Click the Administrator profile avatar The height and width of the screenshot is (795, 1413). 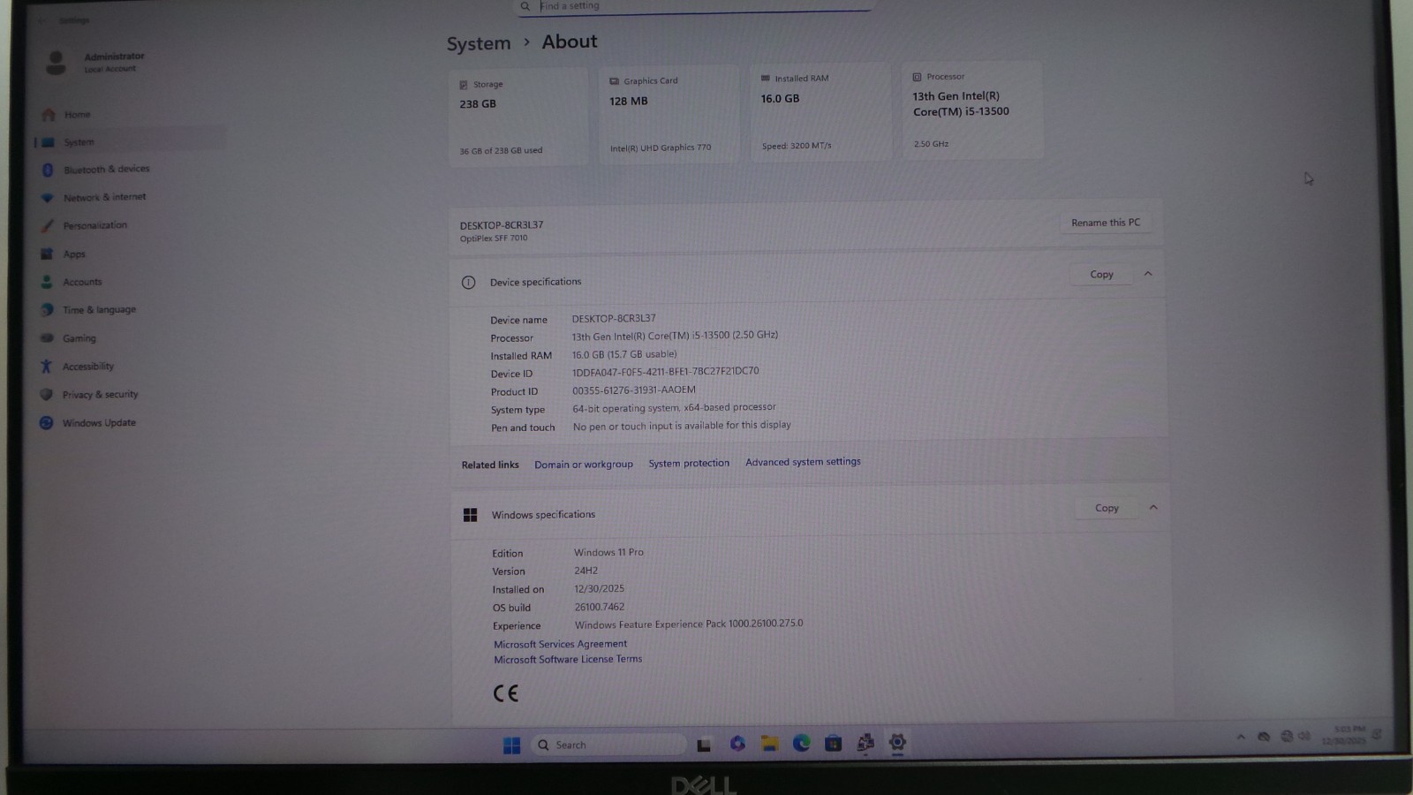tap(56, 62)
